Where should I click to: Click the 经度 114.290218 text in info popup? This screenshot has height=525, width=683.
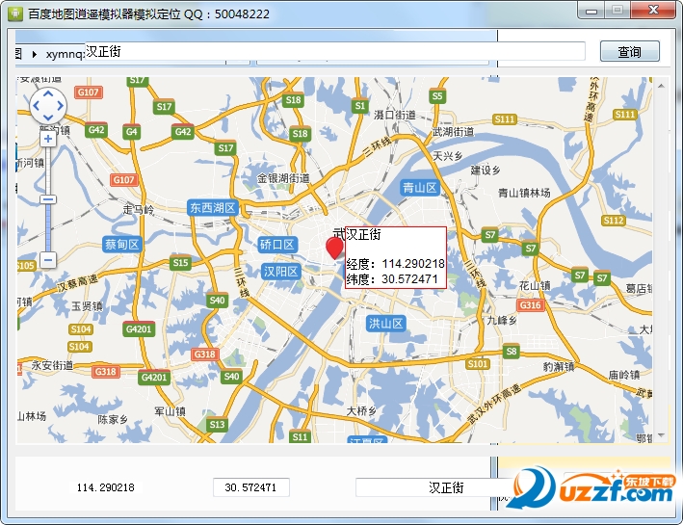(x=396, y=264)
